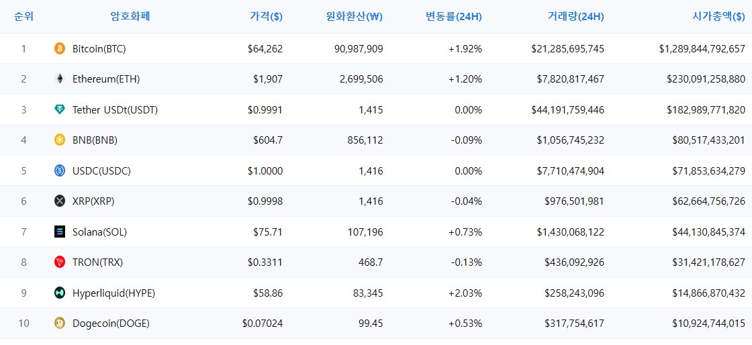Click the TRON red logo icon
The width and height of the screenshot is (752, 345).
click(60, 262)
